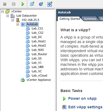Screen dimensions: 103x111
Task: Select the Lab_Router virtual machine
Action: click(39, 54)
